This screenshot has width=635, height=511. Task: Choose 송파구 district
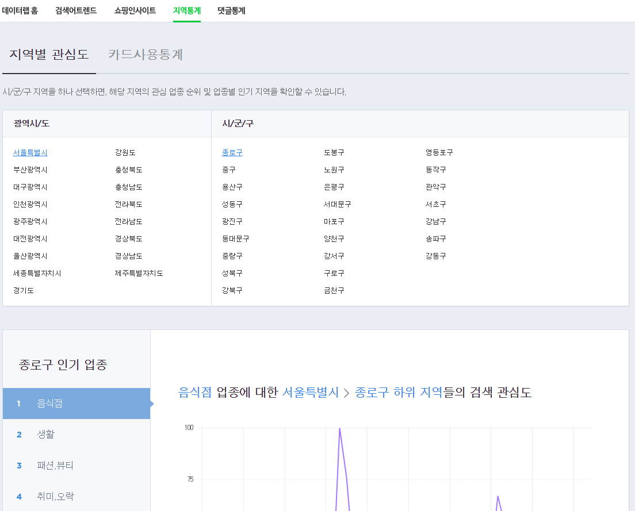(435, 239)
